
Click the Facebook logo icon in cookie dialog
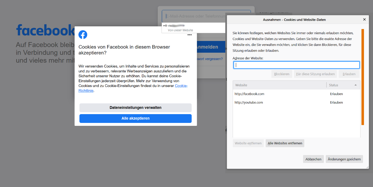pyautogui.click(x=83, y=35)
